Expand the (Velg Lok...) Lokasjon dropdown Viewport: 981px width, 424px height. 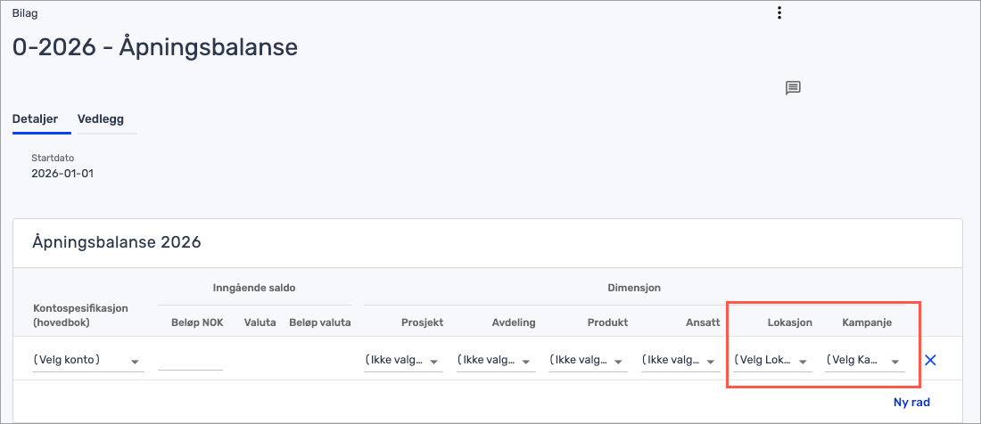[x=771, y=361]
